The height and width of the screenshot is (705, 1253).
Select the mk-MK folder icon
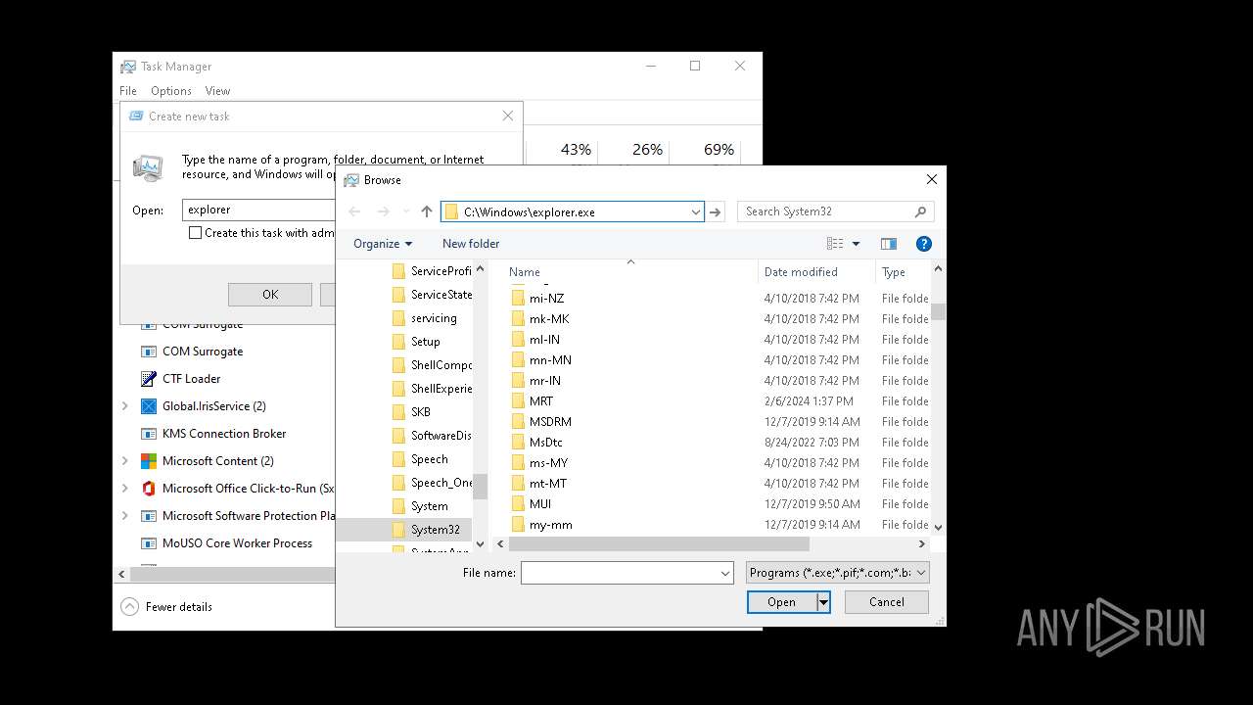point(519,318)
